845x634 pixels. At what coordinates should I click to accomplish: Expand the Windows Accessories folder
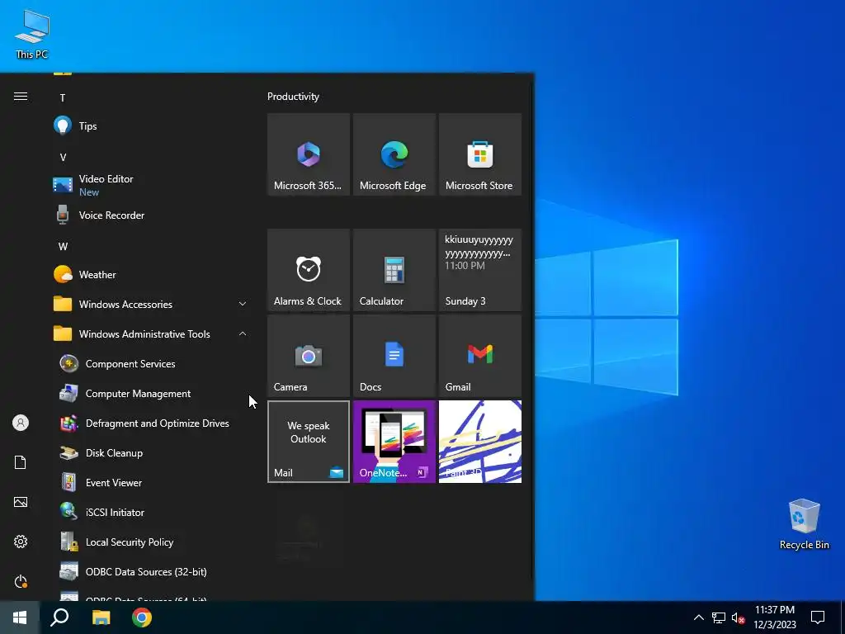point(151,304)
